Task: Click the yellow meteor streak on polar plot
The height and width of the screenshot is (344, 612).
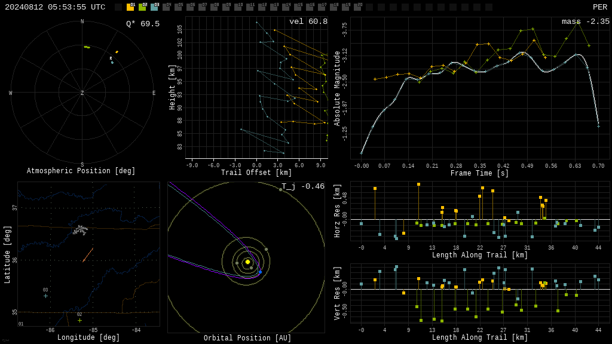Action: click(117, 52)
